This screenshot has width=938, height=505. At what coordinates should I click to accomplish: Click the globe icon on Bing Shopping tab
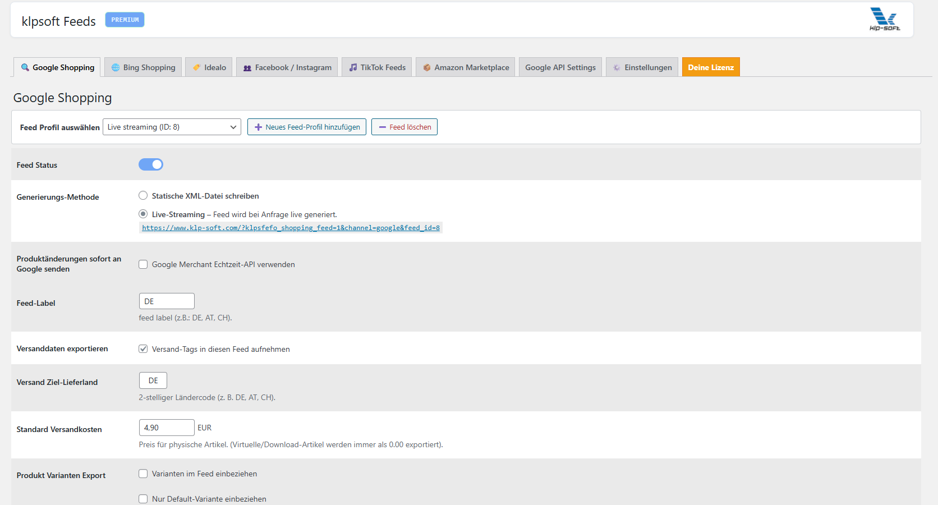tap(116, 67)
